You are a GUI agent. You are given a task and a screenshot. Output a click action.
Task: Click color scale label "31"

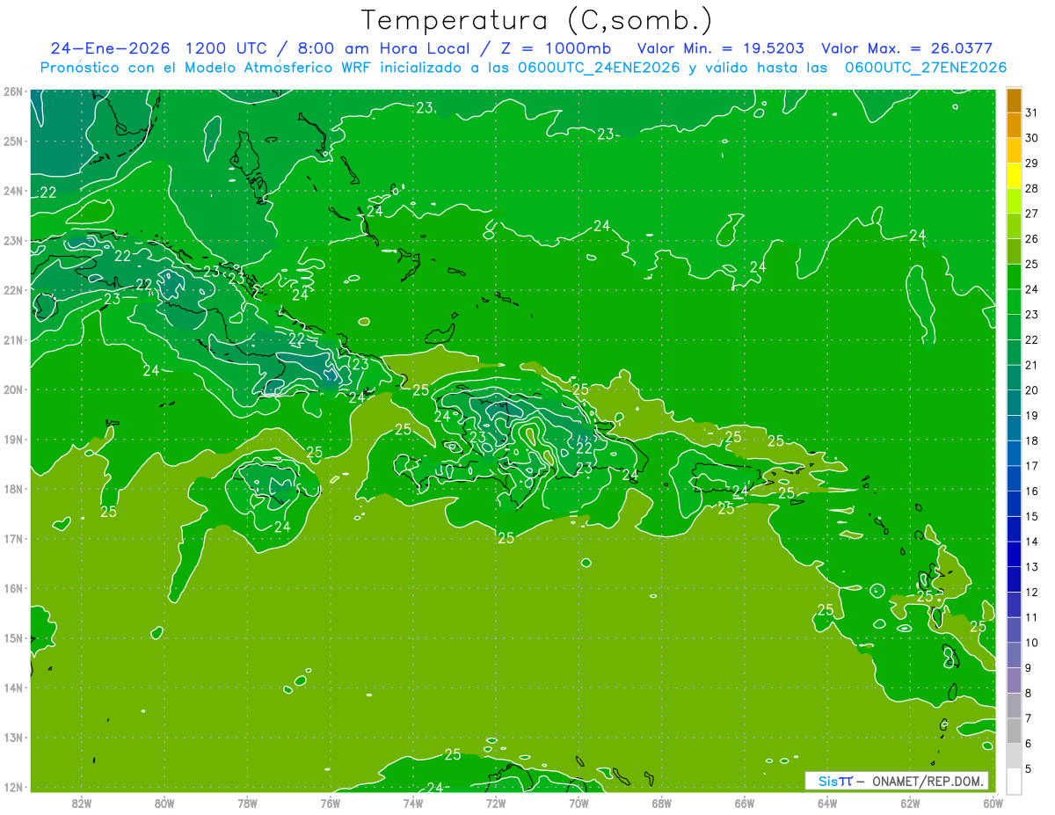[x=1031, y=113]
